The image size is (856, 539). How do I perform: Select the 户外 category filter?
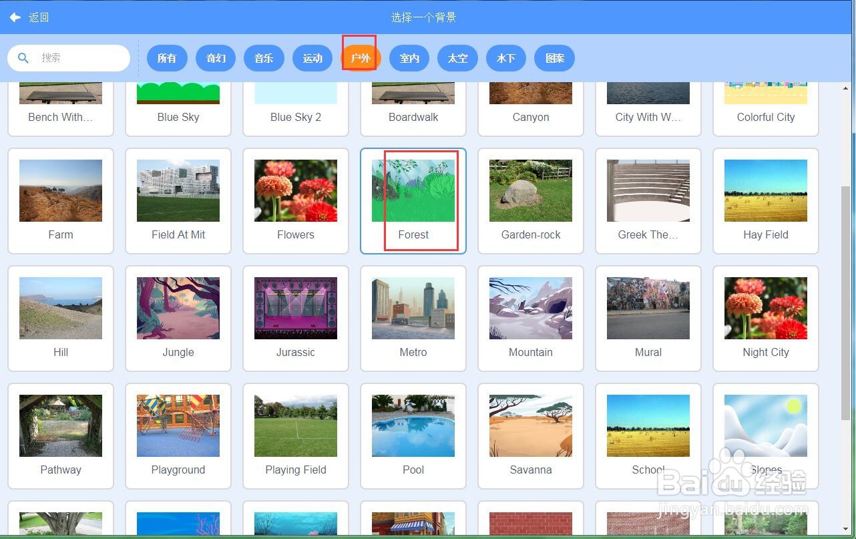(x=361, y=58)
